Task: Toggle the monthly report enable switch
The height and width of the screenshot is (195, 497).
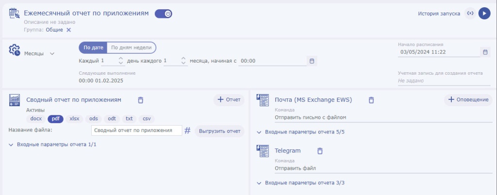Action: [x=163, y=14]
